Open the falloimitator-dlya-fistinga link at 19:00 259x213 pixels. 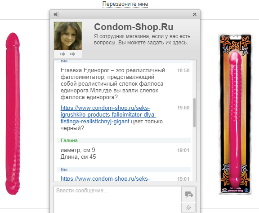108,115
